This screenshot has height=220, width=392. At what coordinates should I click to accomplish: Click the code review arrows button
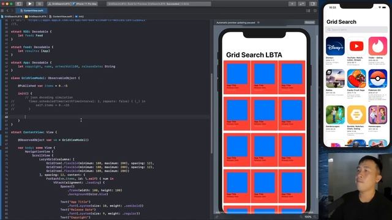point(302,4)
